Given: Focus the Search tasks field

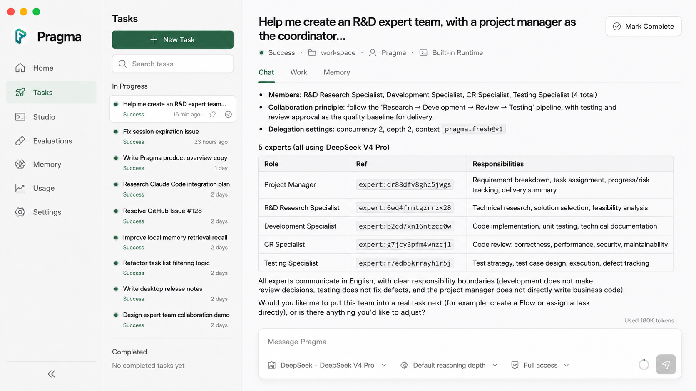Looking at the screenshot, I should [x=173, y=64].
